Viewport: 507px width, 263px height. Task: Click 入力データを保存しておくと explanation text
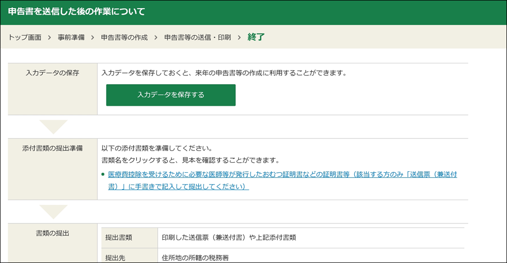[224, 73]
